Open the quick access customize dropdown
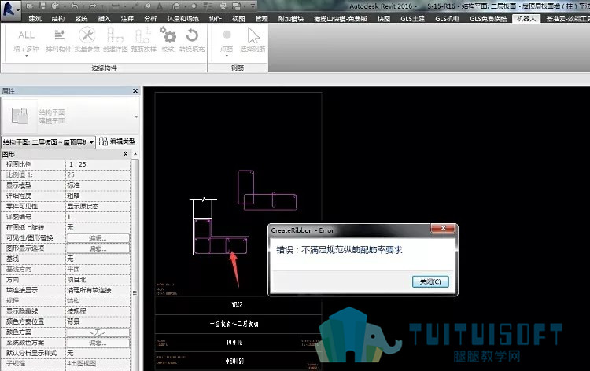The image size is (590, 371). [253, 6]
